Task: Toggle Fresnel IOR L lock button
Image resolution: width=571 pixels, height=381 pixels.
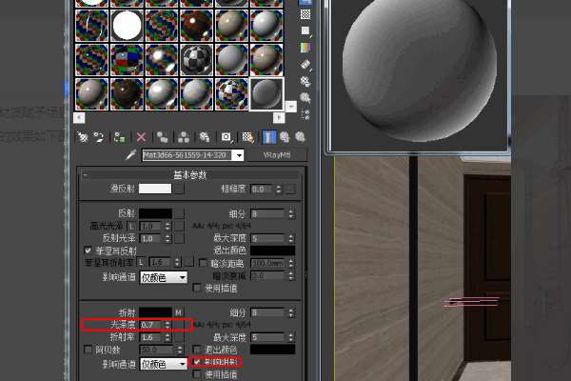Action: coord(141,262)
